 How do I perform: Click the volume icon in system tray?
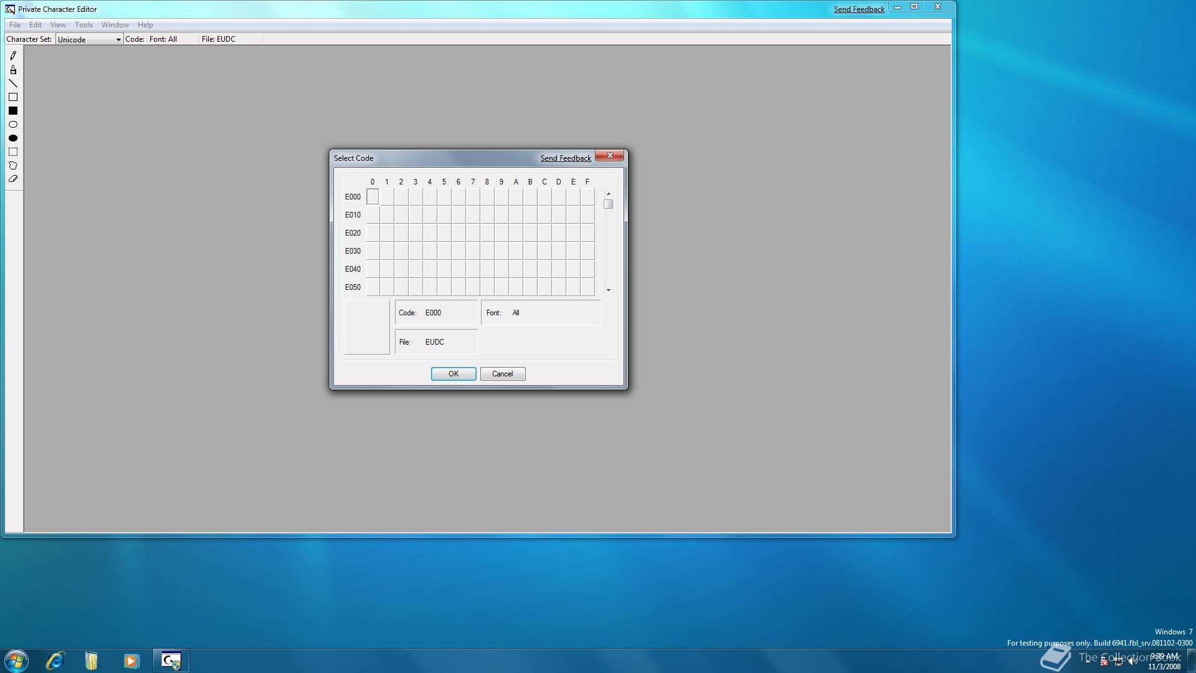(1132, 662)
